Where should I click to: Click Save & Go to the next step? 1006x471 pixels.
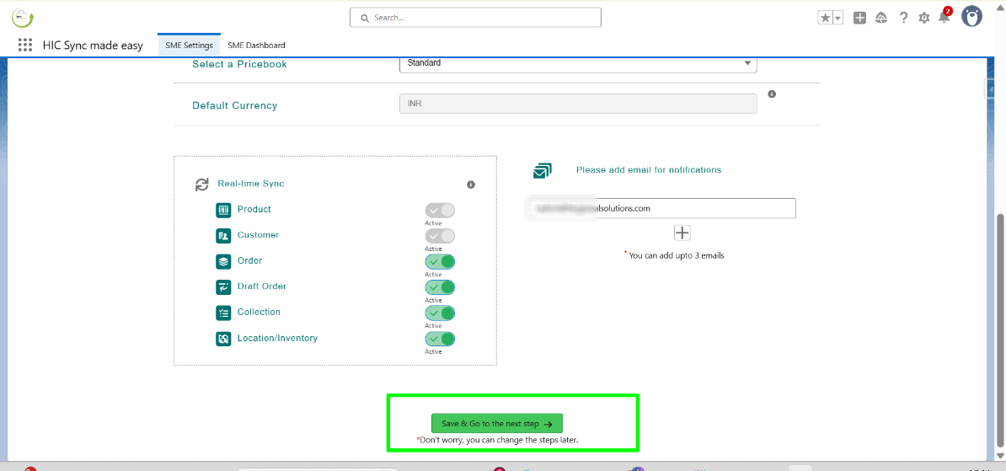496,424
